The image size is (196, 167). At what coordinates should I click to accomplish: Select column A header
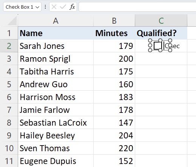pyautogui.click(x=56, y=21)
